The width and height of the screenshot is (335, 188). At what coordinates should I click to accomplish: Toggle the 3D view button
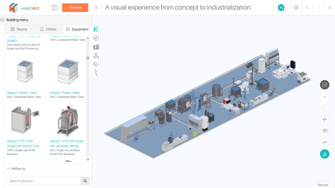click(325, 131)
